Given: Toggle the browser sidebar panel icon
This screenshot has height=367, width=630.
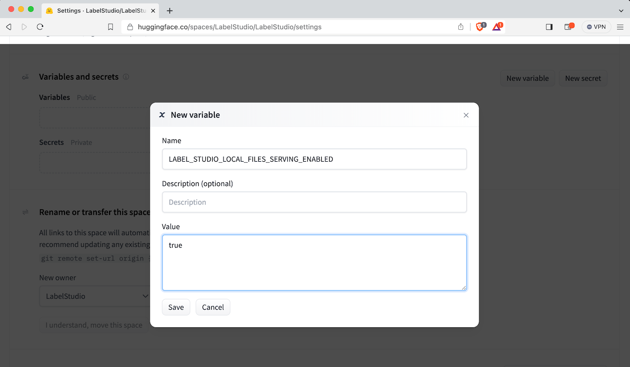Looking at the screenshot, I should pos(549,27).
